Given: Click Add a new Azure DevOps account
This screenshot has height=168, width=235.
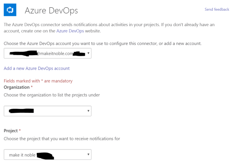Looking at the screenshot, I should click(36, 69).
